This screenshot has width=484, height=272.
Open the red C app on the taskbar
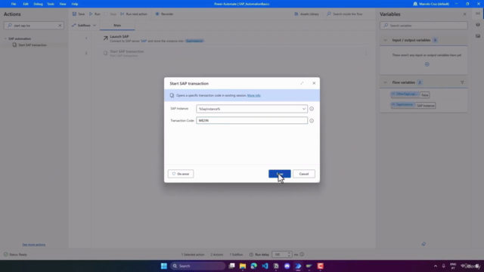point(321,266)
